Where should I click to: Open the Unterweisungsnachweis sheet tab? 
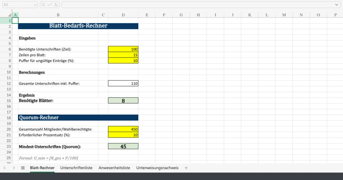(x=158, y=168)
